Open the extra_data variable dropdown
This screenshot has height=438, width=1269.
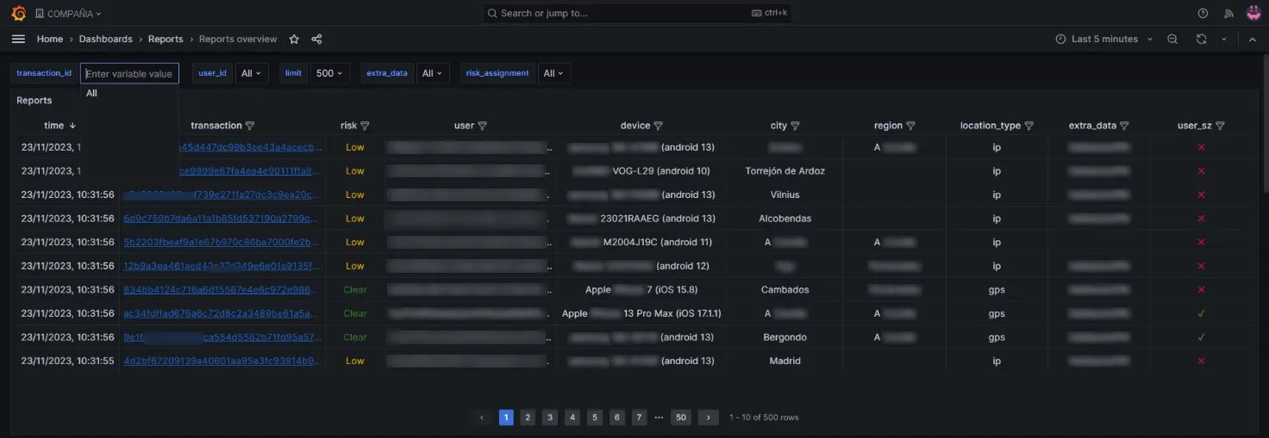pyautogui.click(x=432, y=73)
